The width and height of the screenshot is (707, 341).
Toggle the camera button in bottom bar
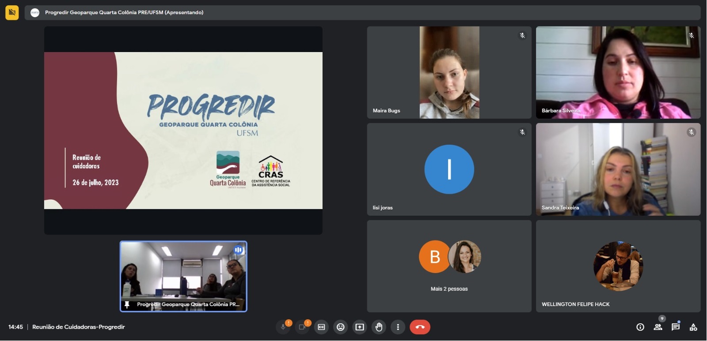(x=302, y=327)
